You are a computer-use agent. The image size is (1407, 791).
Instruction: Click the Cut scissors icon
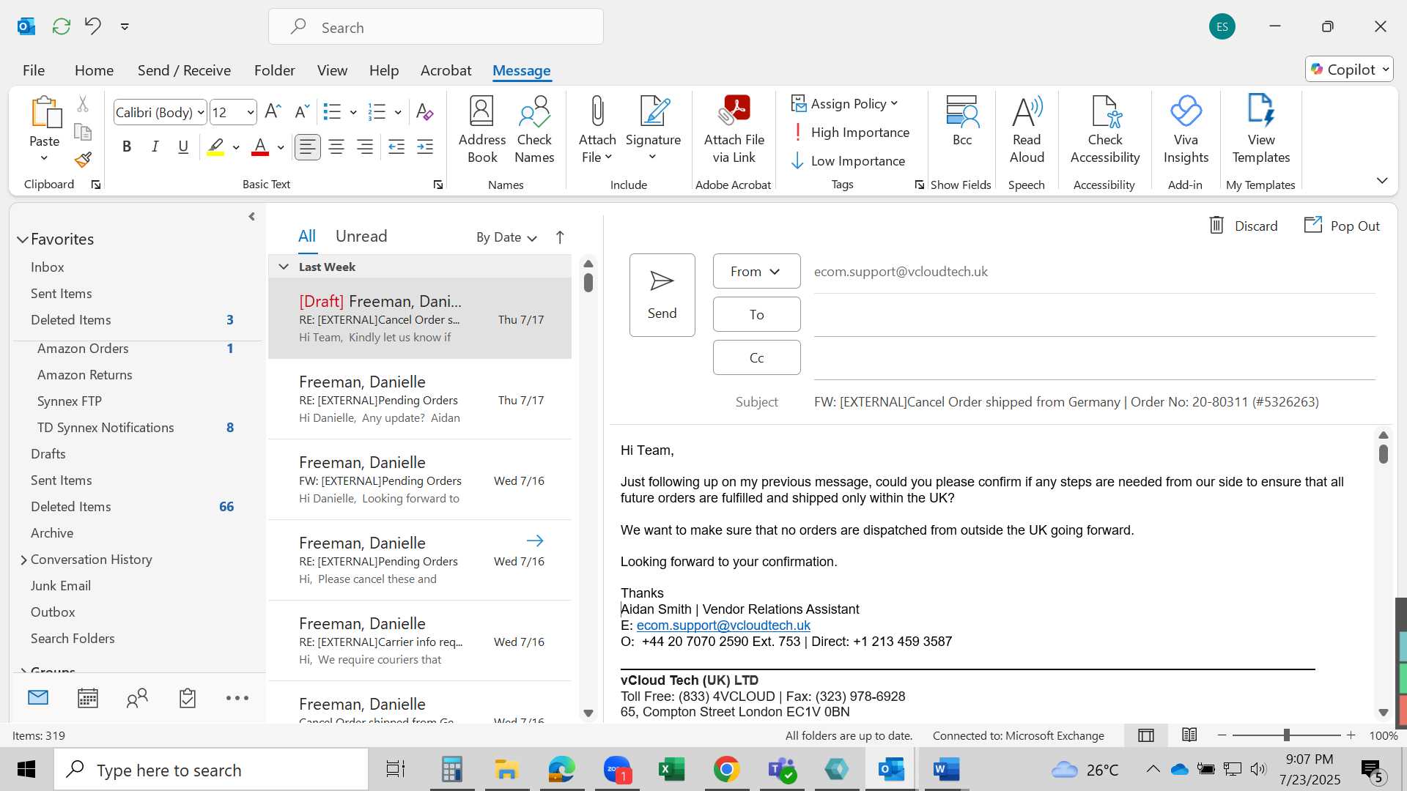(x=83, y=105)
